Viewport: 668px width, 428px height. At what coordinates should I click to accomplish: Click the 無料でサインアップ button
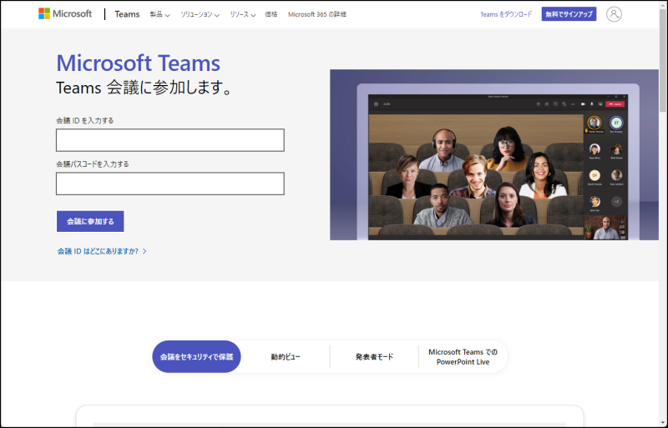click(x=569, y=14)
